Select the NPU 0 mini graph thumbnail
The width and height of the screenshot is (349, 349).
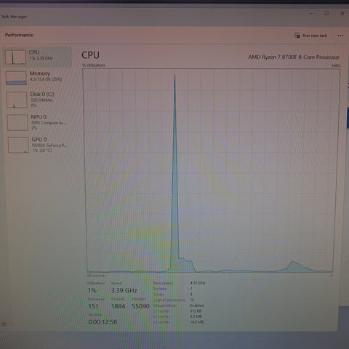17,123
